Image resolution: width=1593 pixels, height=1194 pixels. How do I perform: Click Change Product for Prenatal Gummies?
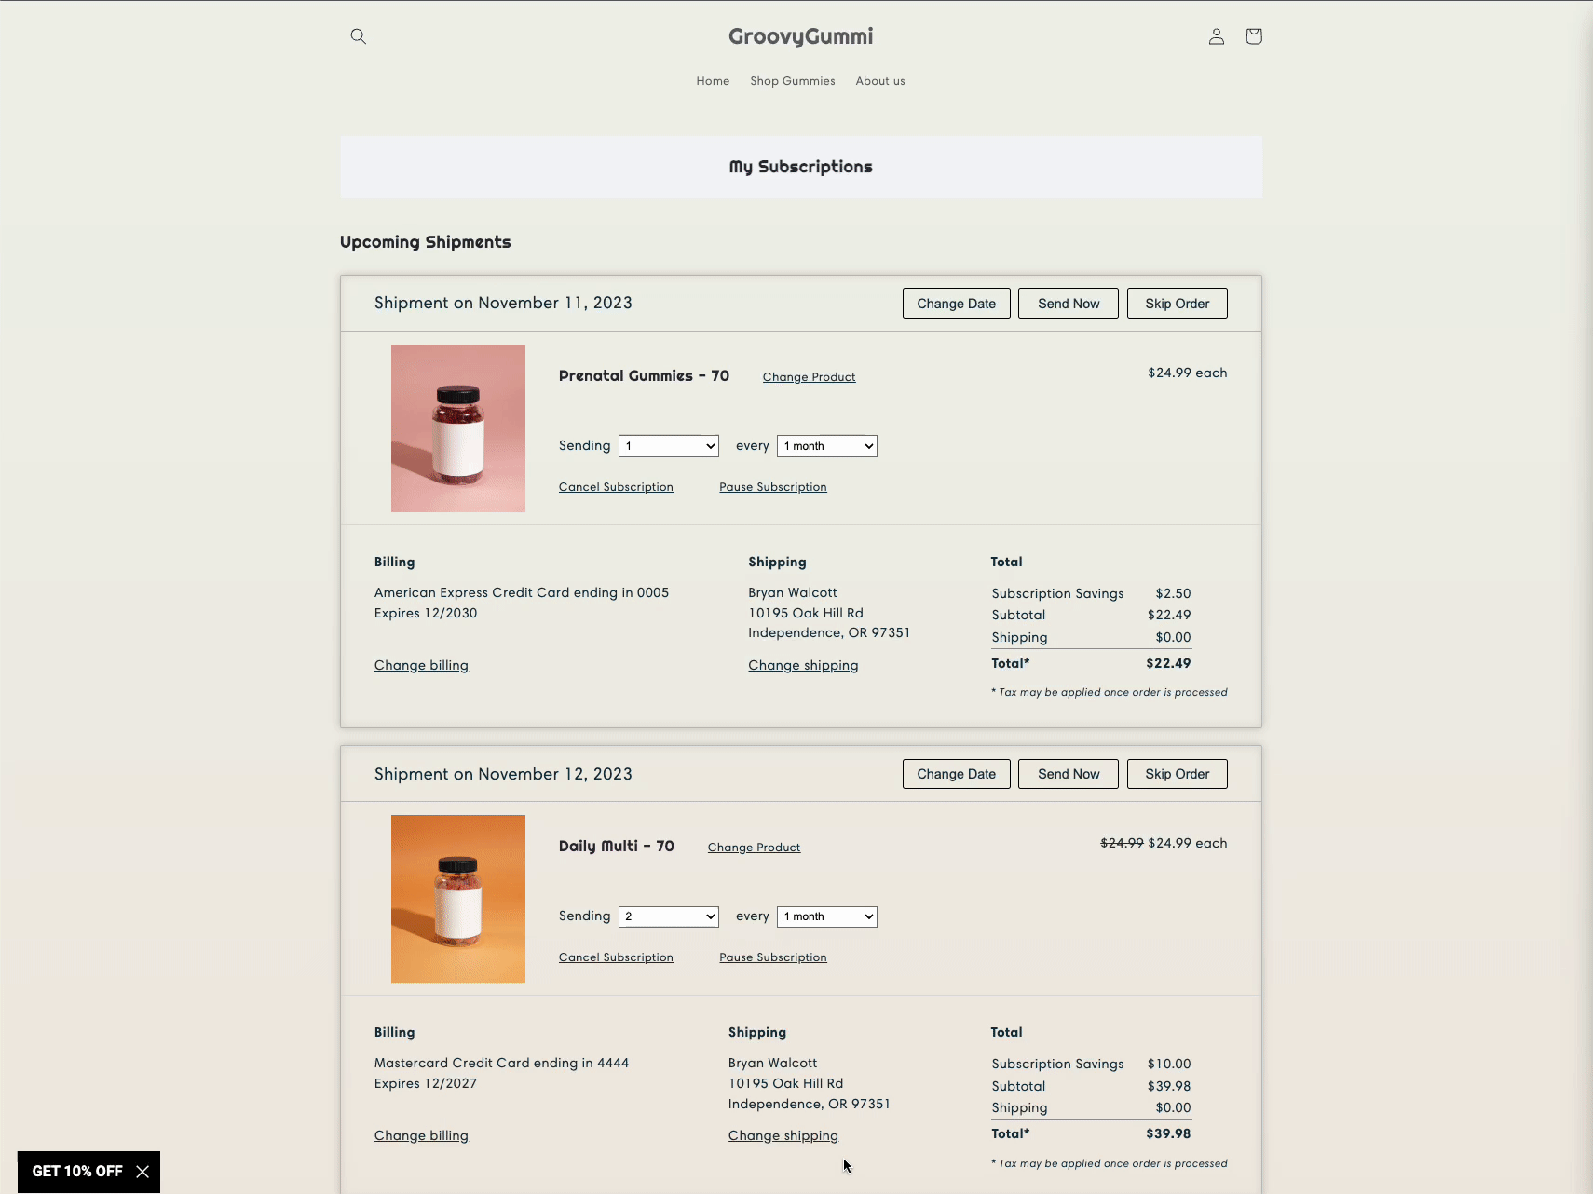(x=809, y=376)
